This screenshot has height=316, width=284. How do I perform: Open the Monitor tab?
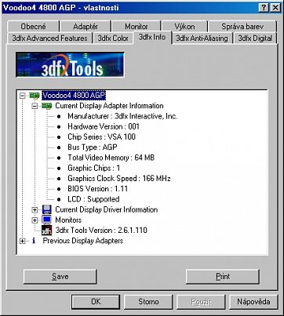(137, 27)
